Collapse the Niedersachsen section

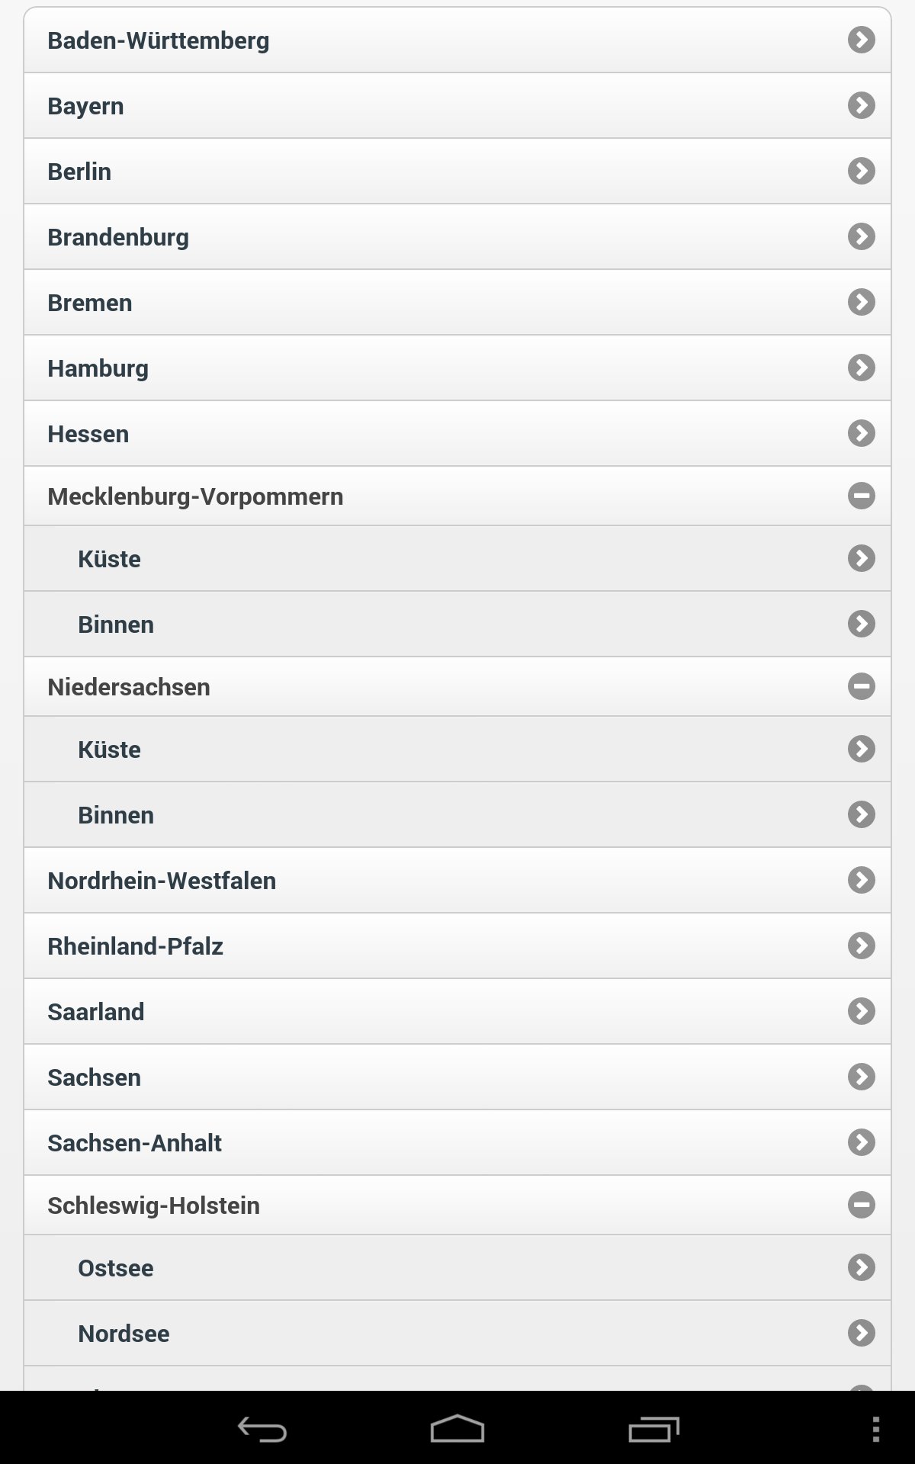click(x=861, y=686)
